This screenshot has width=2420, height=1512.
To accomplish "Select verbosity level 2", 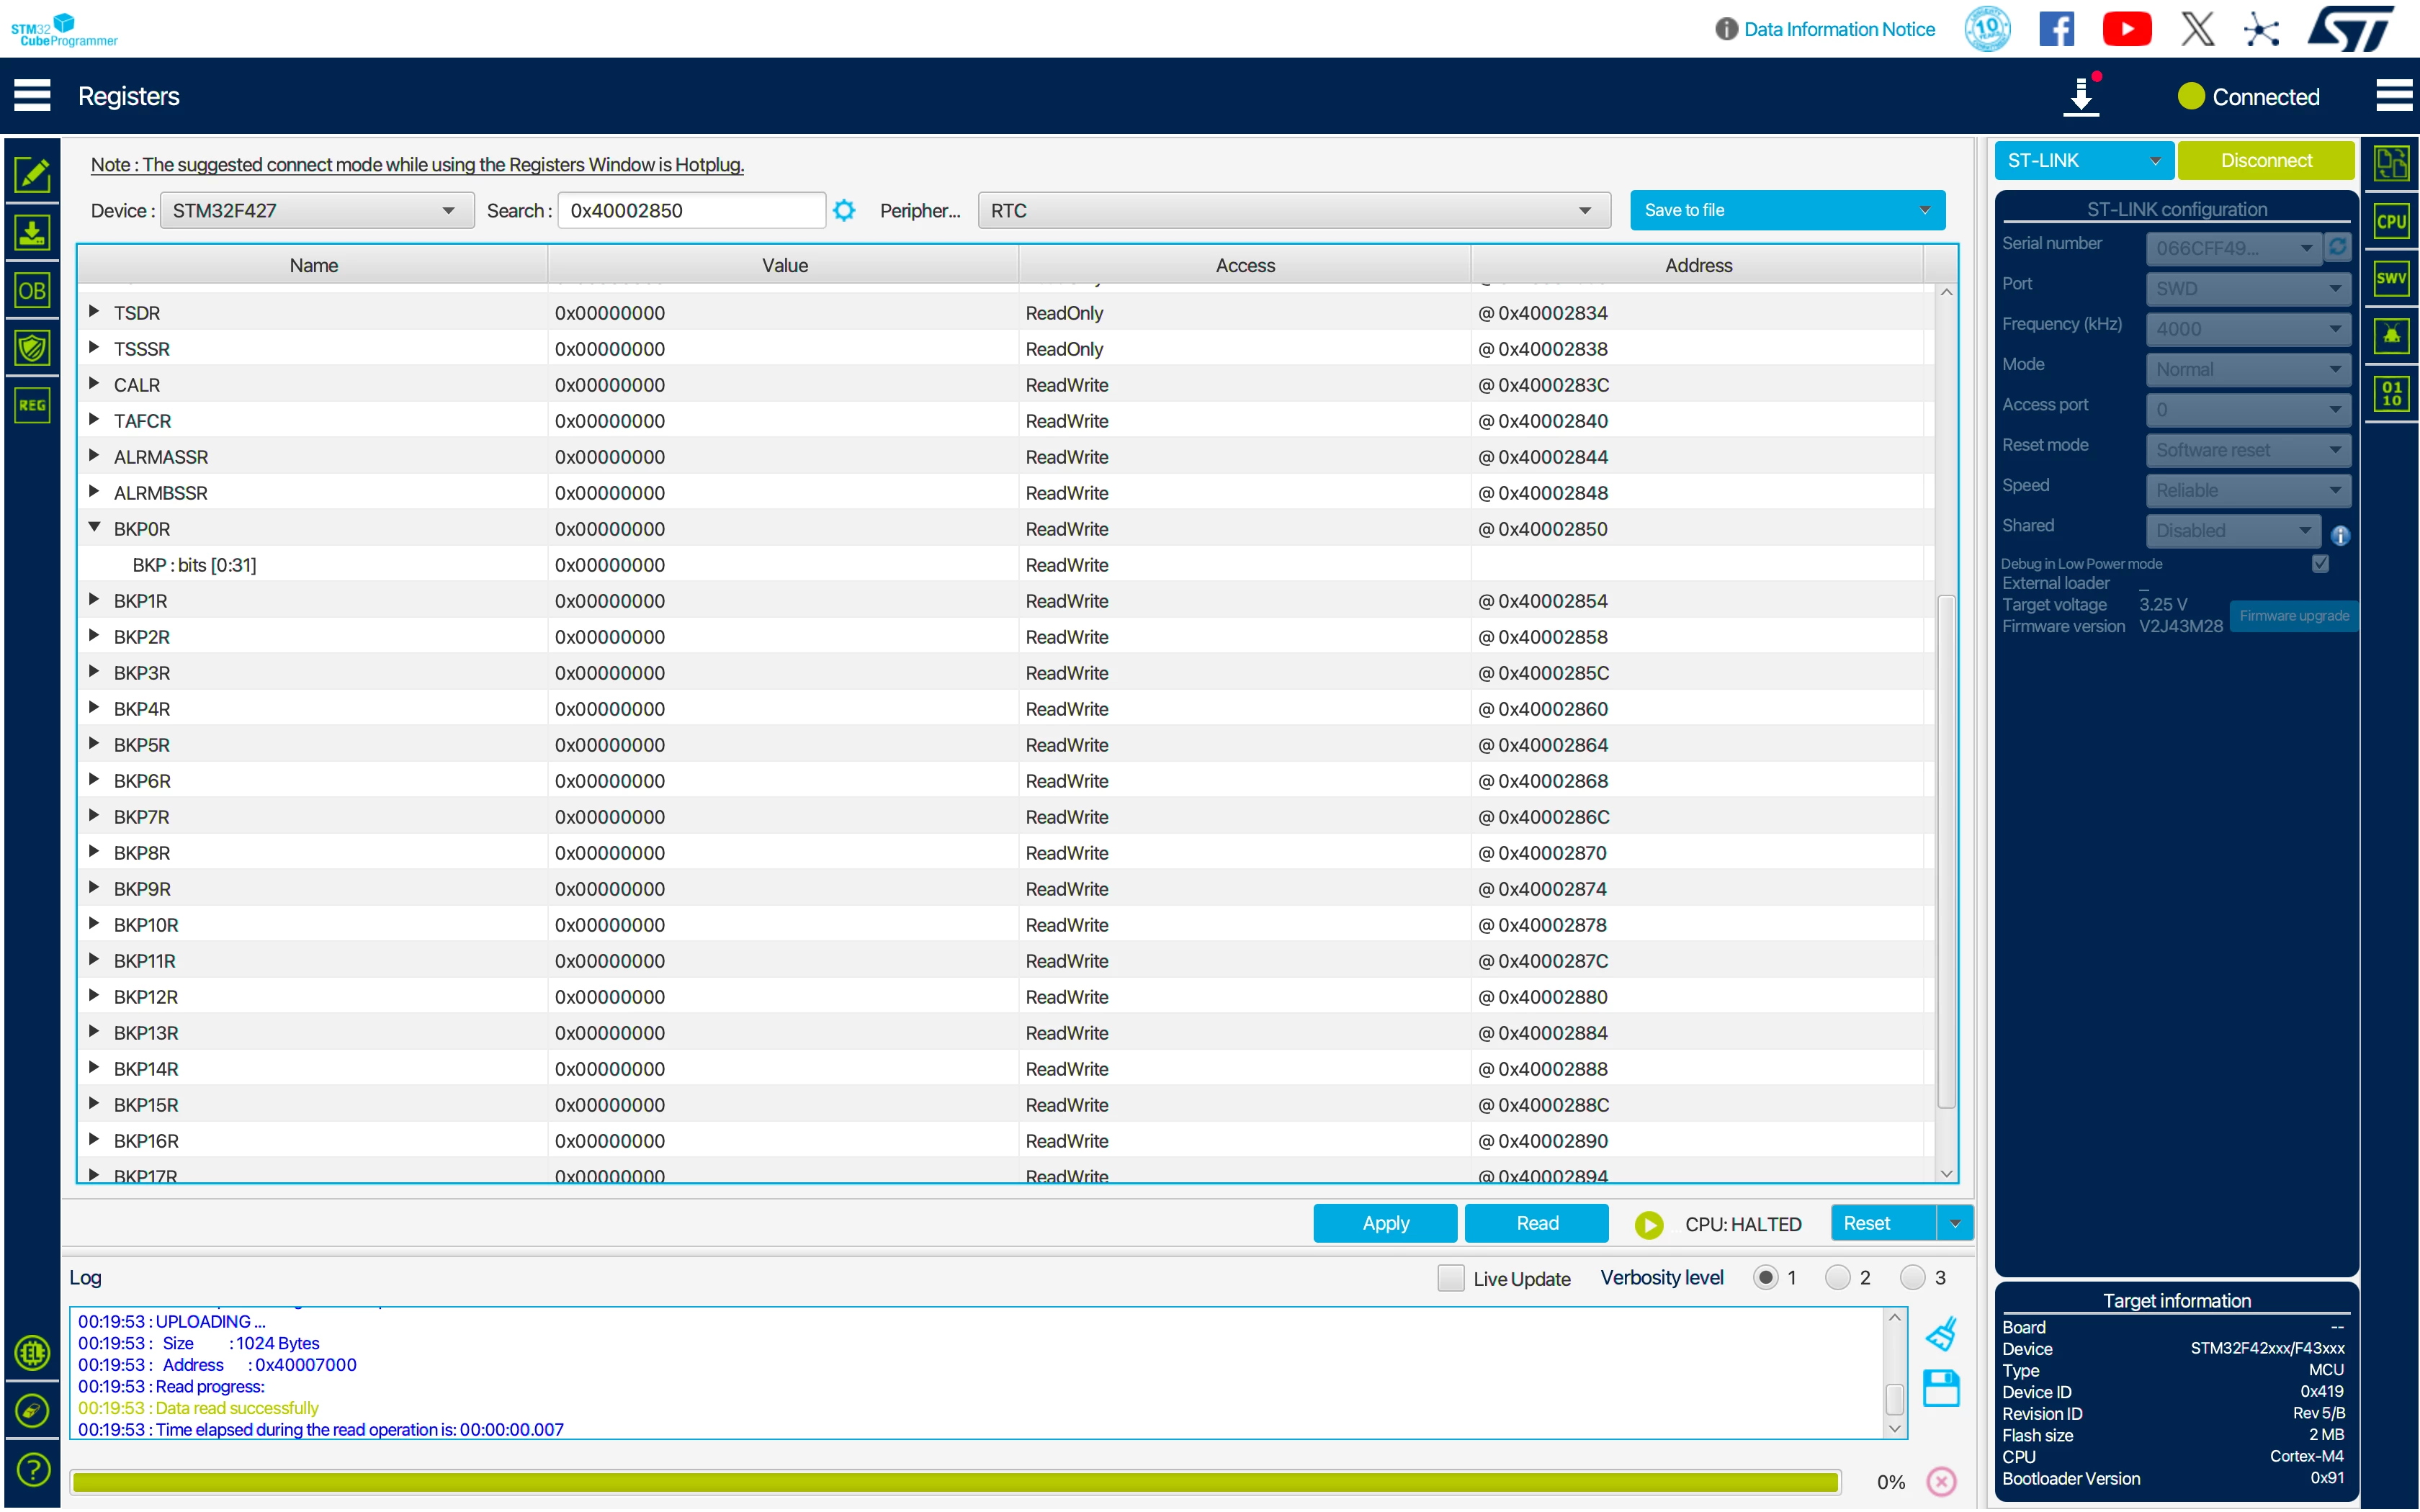I will (x=1838, y=1277).
